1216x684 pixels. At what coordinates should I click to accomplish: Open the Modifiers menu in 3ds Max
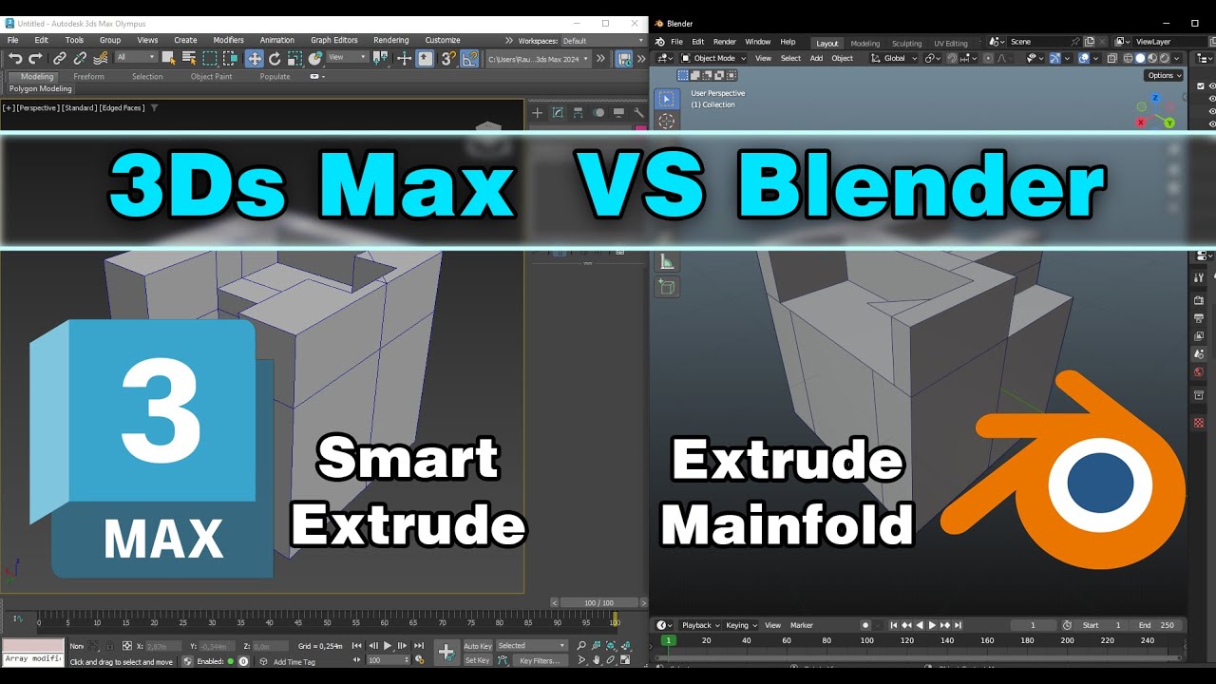(x=228, y=40)
